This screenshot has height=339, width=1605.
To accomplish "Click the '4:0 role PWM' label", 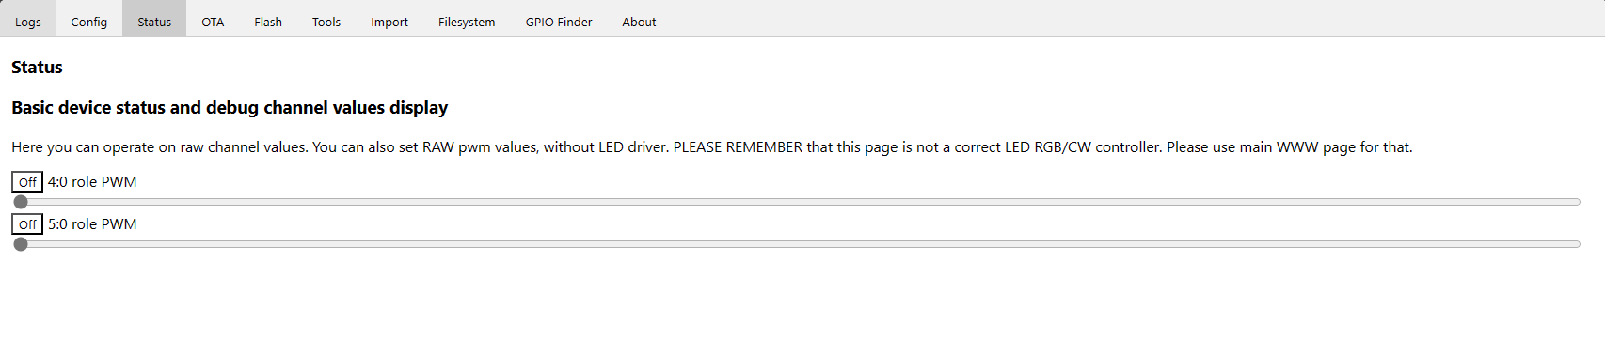I will tap(92, 182).
